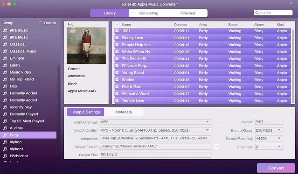The height and width of the screenshot is (174, 298).
Task: Open the SampleRate(Hz) dropdown
Action: point(269,138)
